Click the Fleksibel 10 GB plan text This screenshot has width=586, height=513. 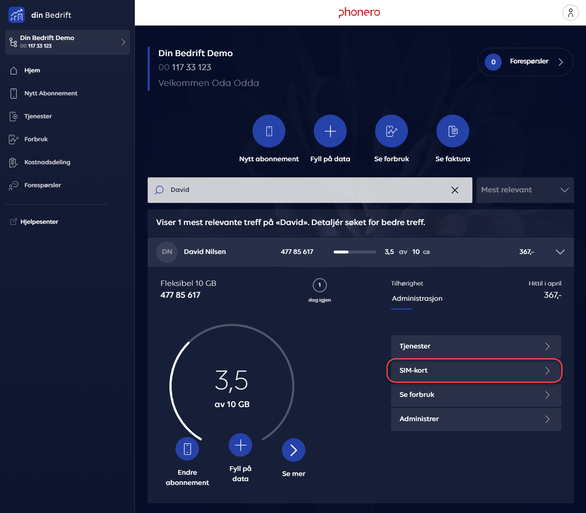click(x=188, y=283)
